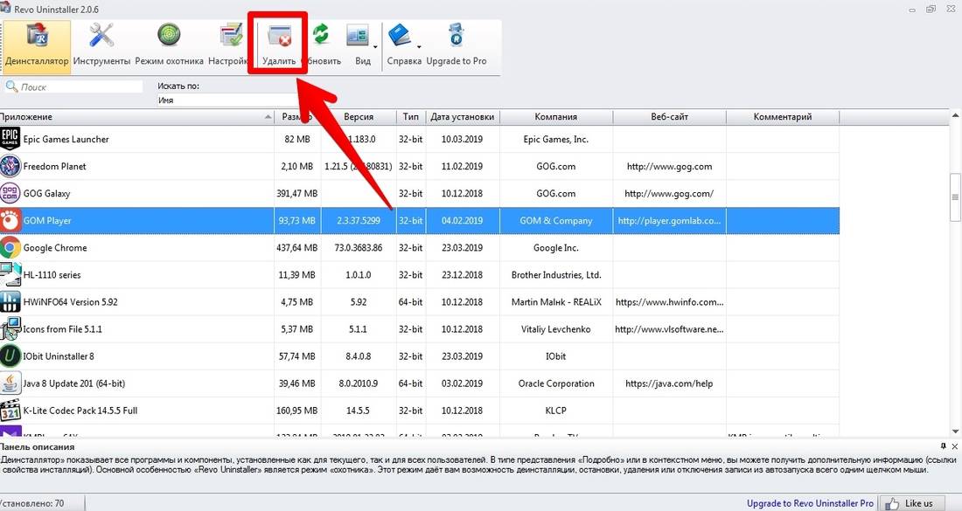Sort the list by Приложение column header
This screenshot has width=962, height=511.
(x=131, y=117)
